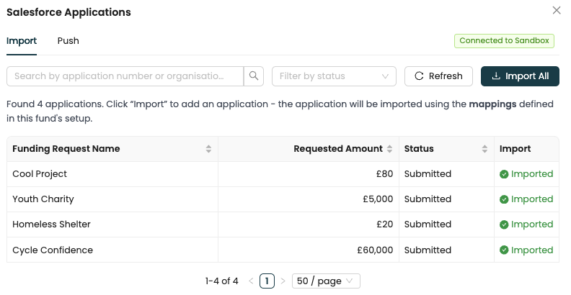
Task: Sort by Status column
Action: [x=446, y=149]
